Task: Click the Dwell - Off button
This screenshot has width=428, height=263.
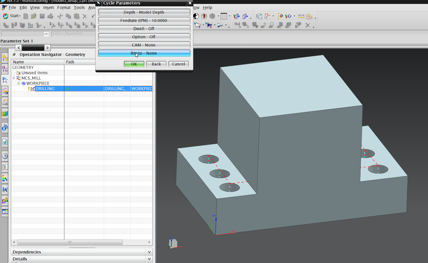Action: (144, 29)
